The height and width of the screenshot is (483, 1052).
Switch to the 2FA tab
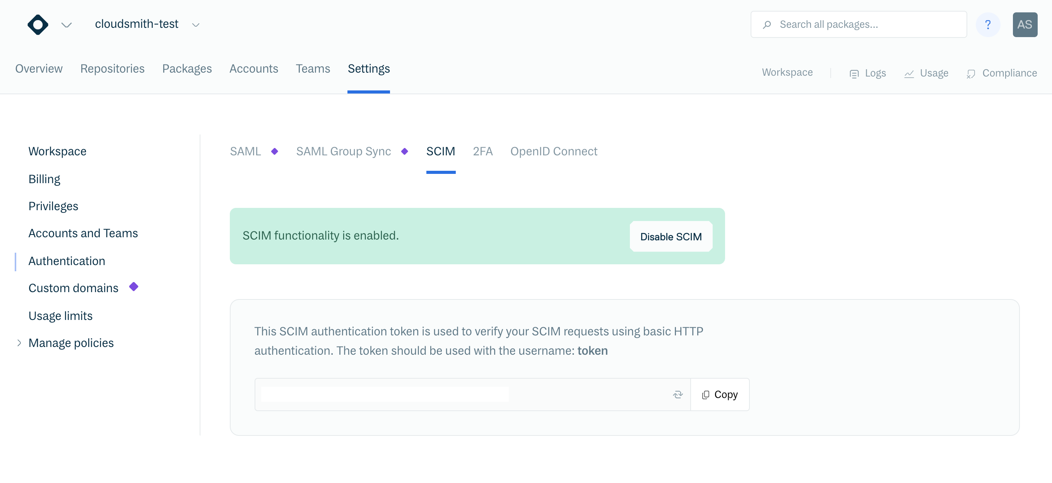tap(482, 151)
